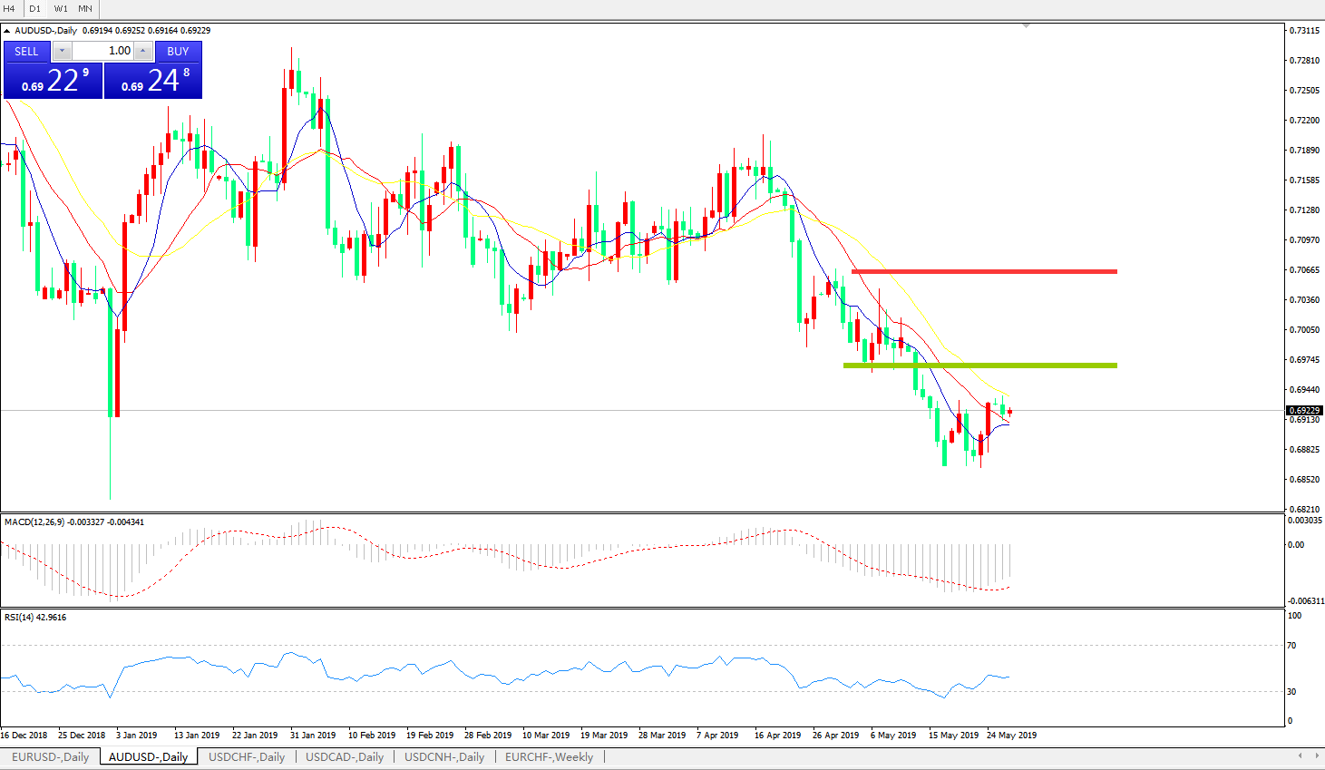The height and width of the screenshot is (770, 1325).
Task: Open the EURCHF-,Weekly chart tab
Action: 549,756
